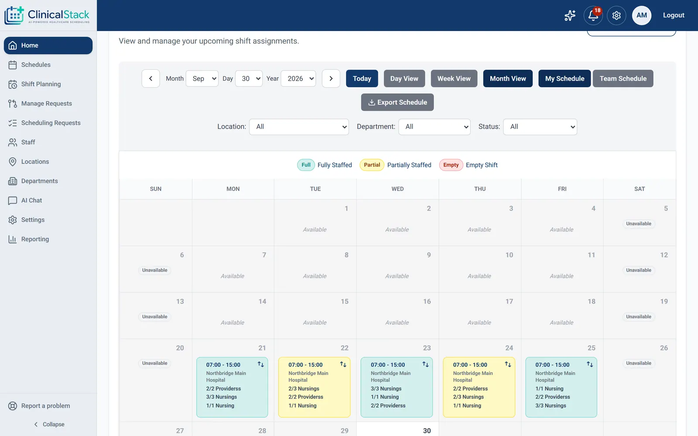Click the Locations pin icon
The width and height of the screenshot is (698, 436).
click(x=13, y=162)
